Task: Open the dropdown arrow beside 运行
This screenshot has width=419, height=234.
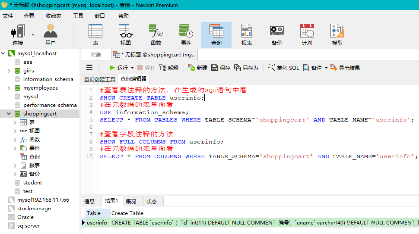Action: click(x=132, y=68)
